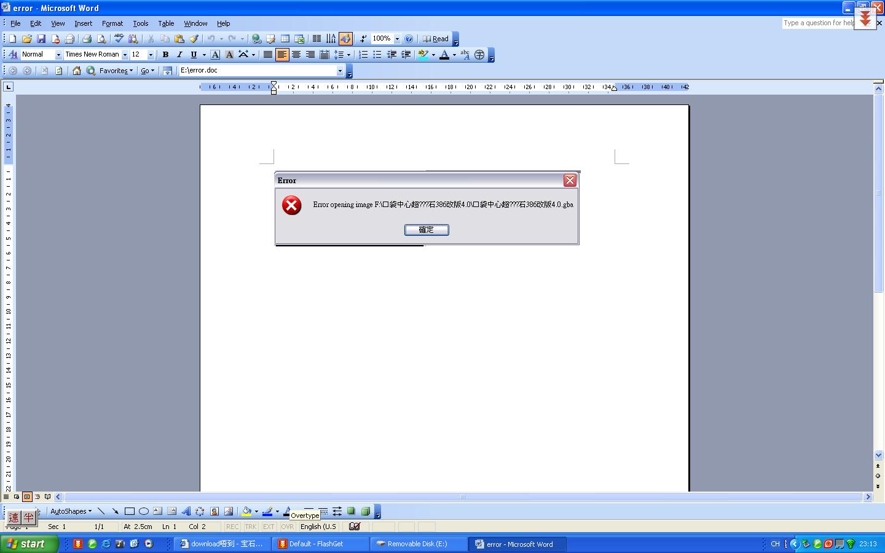
Task: Switch to Read layout view
Action: (x=436, y=39)
